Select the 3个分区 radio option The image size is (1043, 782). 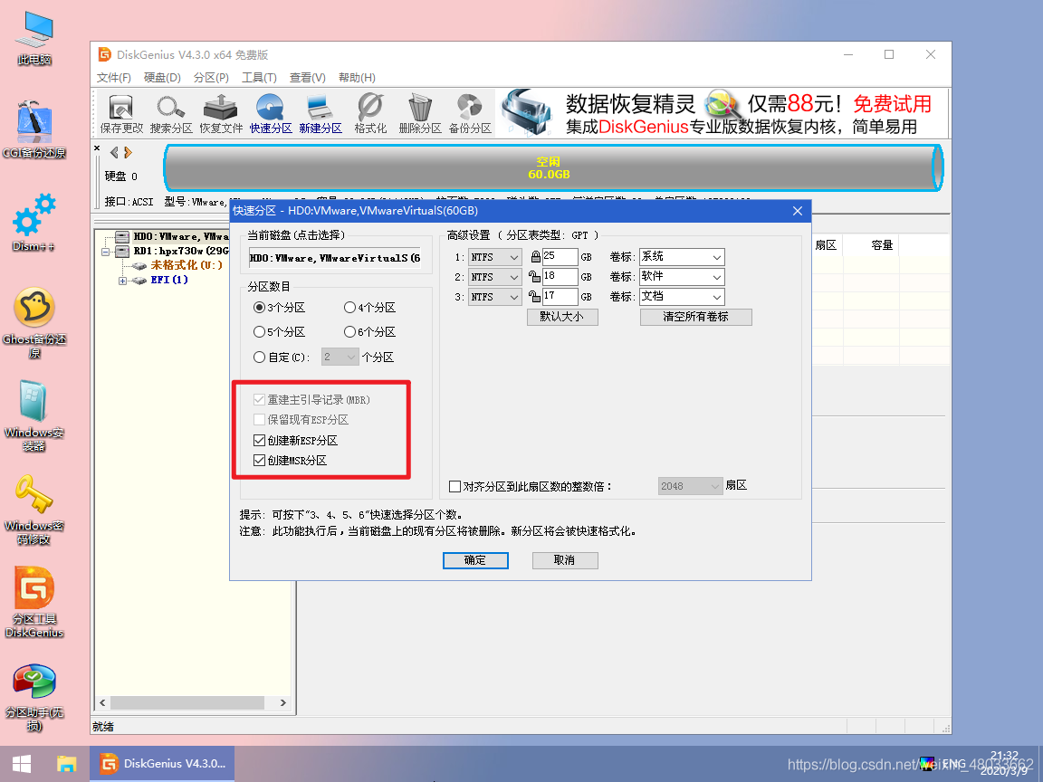[280, 308]
